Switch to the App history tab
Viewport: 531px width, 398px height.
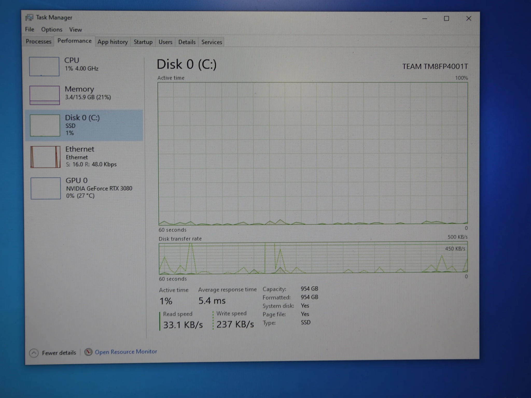tap(113, 42)
